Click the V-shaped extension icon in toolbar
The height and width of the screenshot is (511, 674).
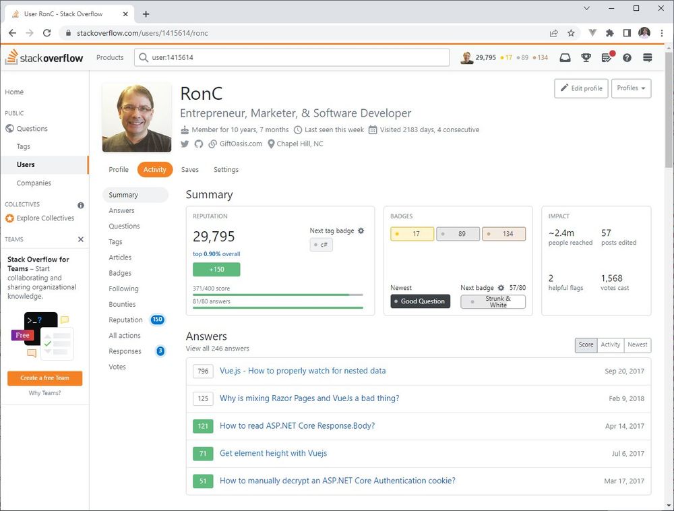tap(592, 33)
